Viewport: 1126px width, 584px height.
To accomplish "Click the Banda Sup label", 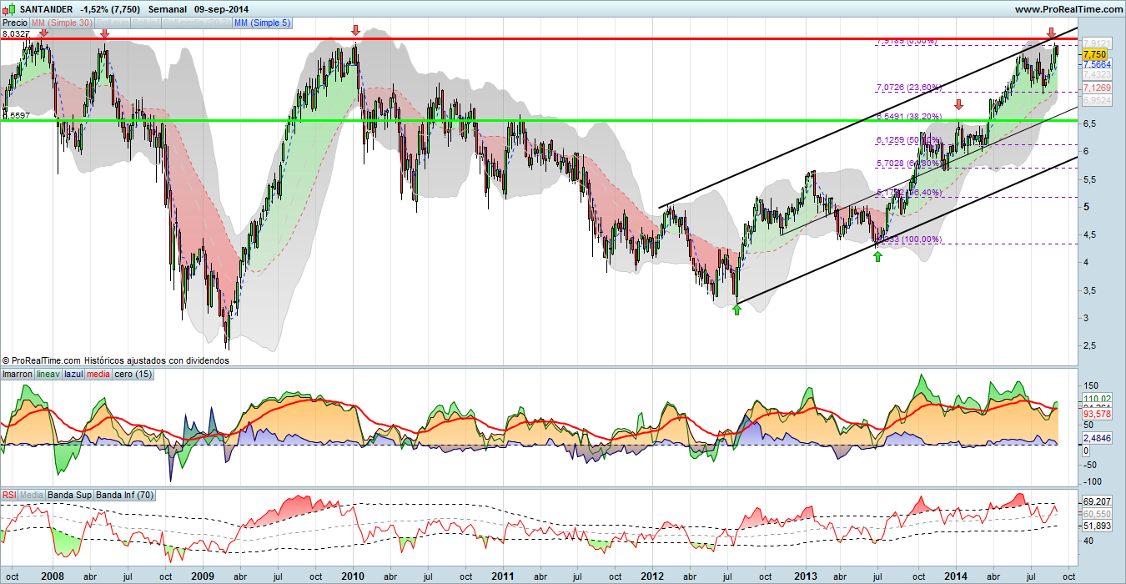I will (70, 495).
